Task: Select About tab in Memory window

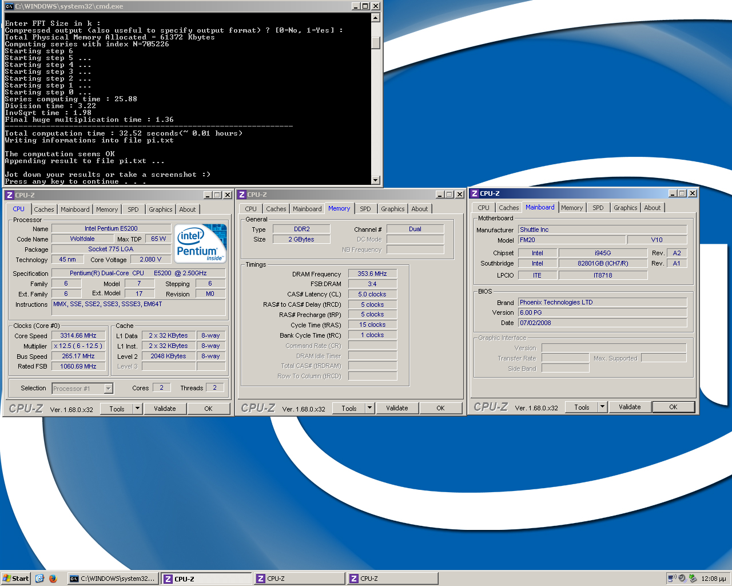Action: pyautogui.click(x=420, y=209)
